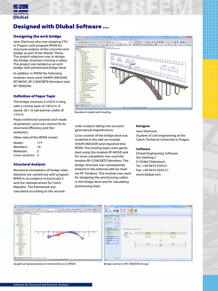218x291 pixels.
Task: Click the Current calculation icon in the RF-TENDON ribbon
Action: pyautogui.click(x=136, y=211)
